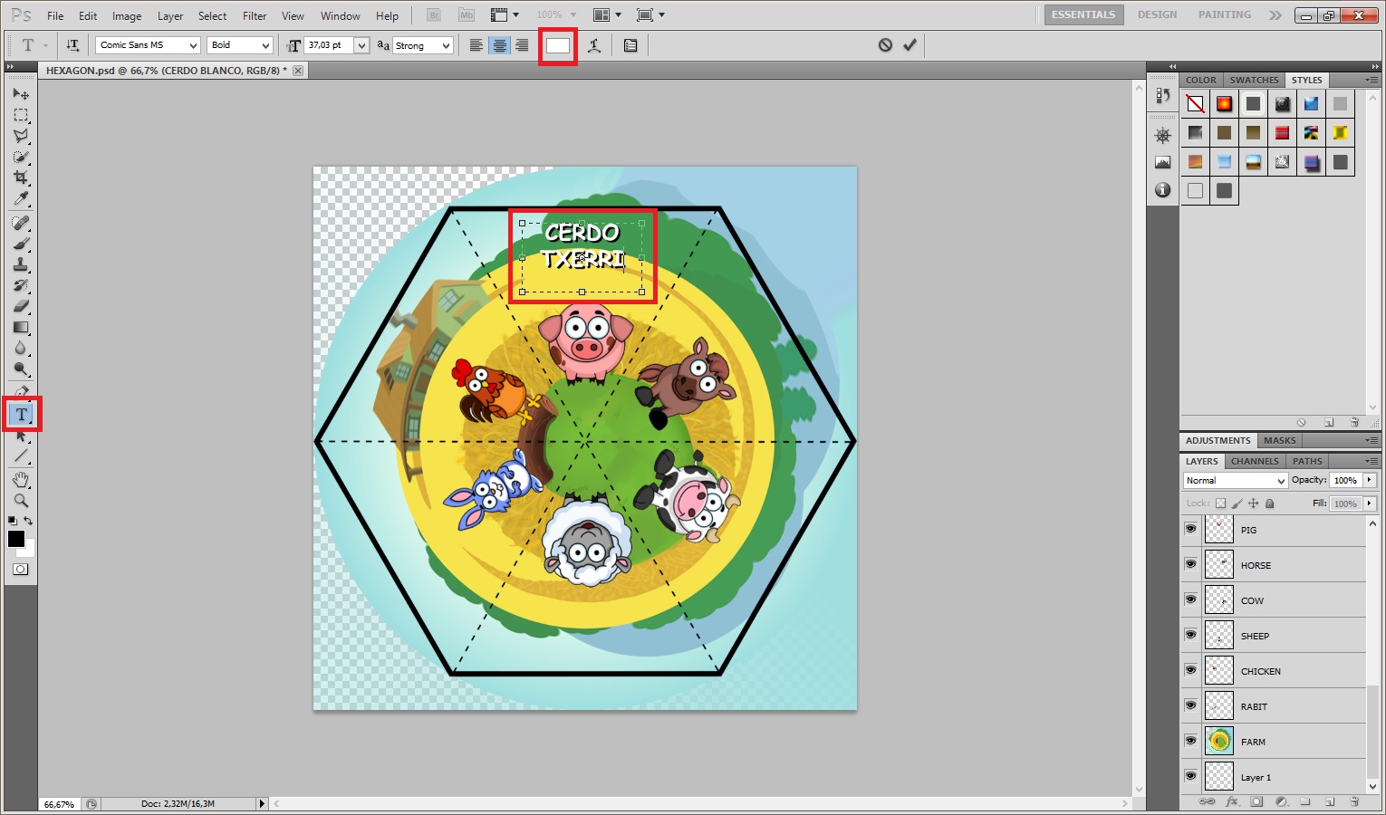Screen dimensions: 1386x815
Task: Launch Adobe Bridge
Action: pos(433,15)
